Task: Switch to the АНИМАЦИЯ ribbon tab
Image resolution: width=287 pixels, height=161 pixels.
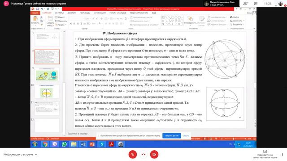Action: pyautogui.click(x=100, y=13)
